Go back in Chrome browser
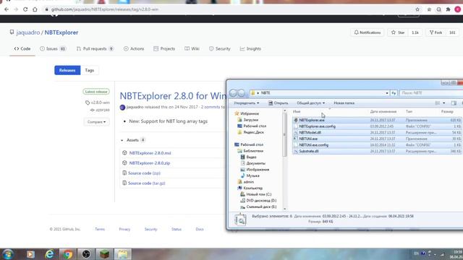The height and width of the screenshot is (260, 463). 7,9
